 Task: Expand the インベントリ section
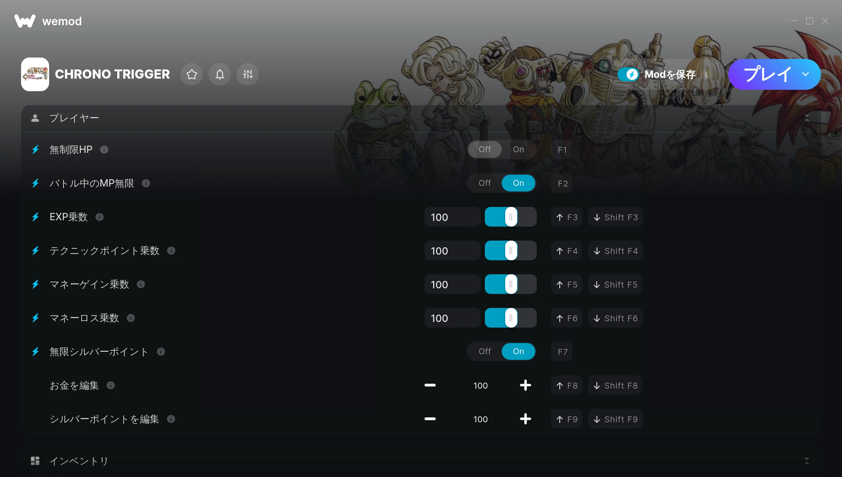pyautogui.click(x=807, y=461)
